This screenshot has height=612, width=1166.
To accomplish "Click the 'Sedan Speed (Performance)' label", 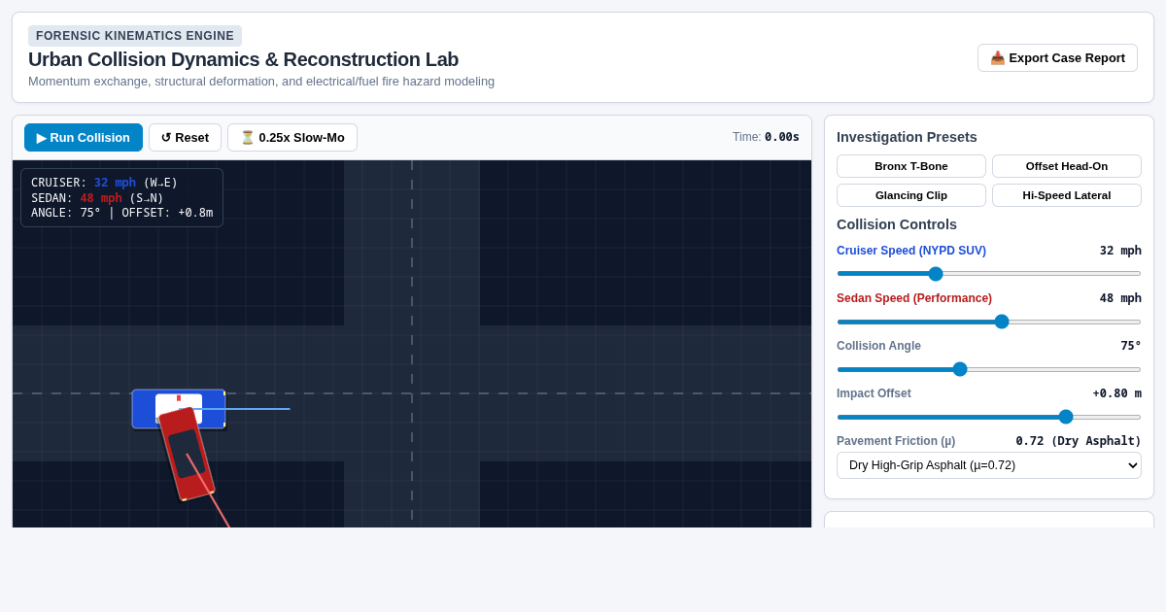I will click(914, 298).
